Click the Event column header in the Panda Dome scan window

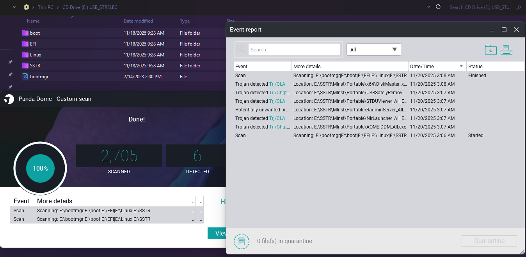click(21, 201)
